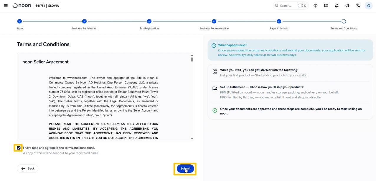Click 'A copy of this will be sent' note
The width and height of the screenshot is (376, 181).
[x=61, y=153]
